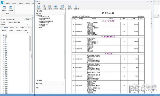This screenshot has width=160, height=96.
Task: Open the 章节->项目 dropdown
Action: tap(49, 84)
